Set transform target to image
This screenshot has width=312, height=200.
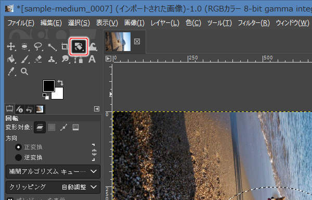point(75,127)
